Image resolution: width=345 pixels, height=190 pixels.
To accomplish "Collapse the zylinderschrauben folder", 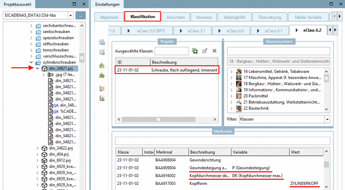I will coord(31,62).
